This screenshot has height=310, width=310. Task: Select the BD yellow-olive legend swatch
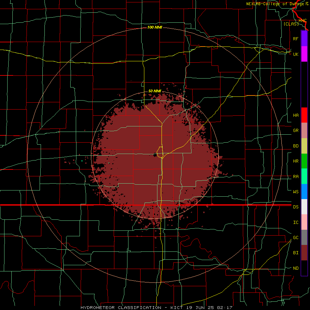304,146
